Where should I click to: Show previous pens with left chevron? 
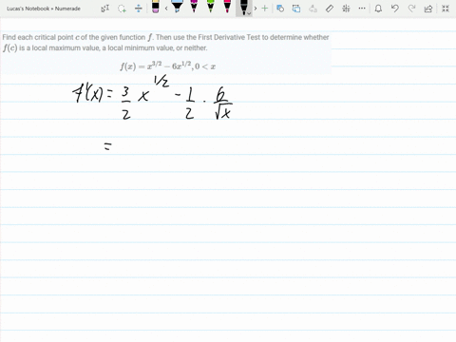(x=166, y=9)
